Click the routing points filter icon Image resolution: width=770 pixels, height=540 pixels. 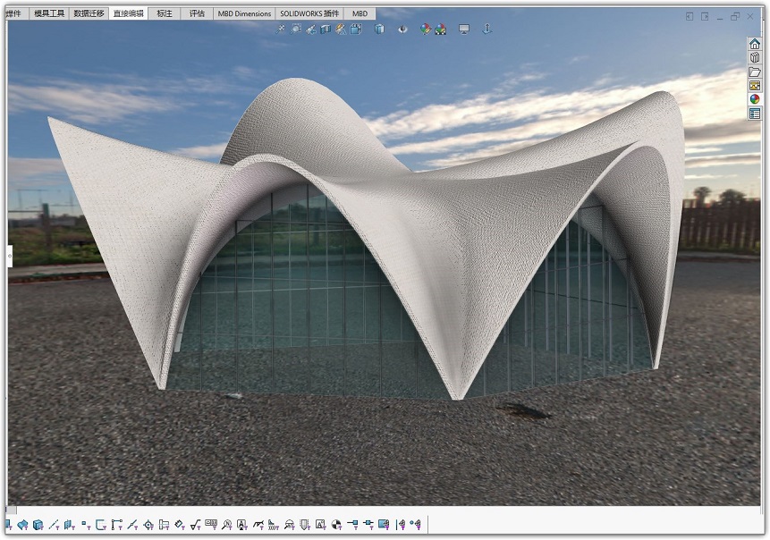click(368, 526)
